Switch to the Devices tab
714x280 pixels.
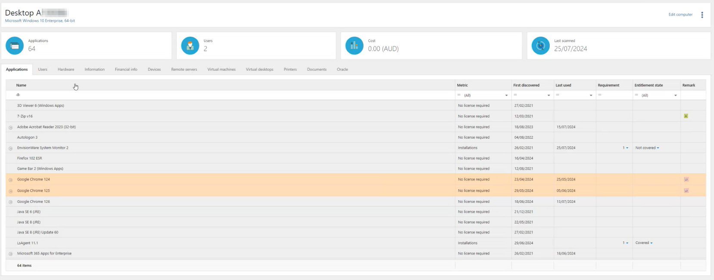click(154, 69)
